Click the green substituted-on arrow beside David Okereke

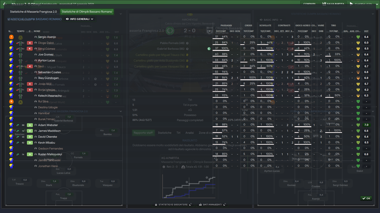pyautogui.click(x=30, y=137)
